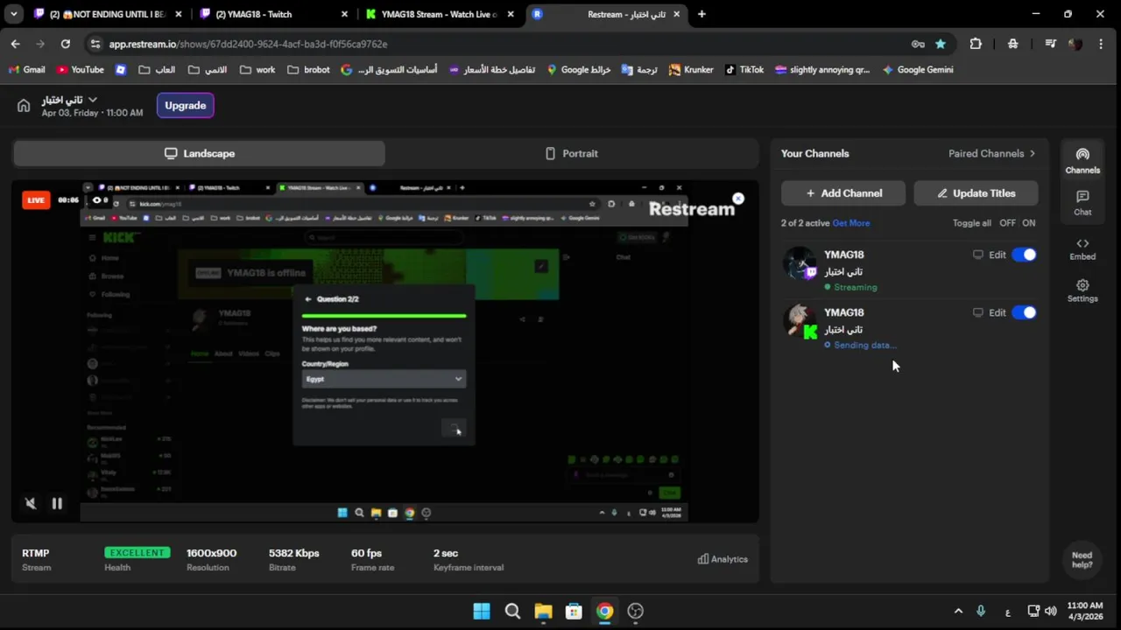Open TikTok bookmark
The height and width of the screenshot is (630, 1121).
744,70
